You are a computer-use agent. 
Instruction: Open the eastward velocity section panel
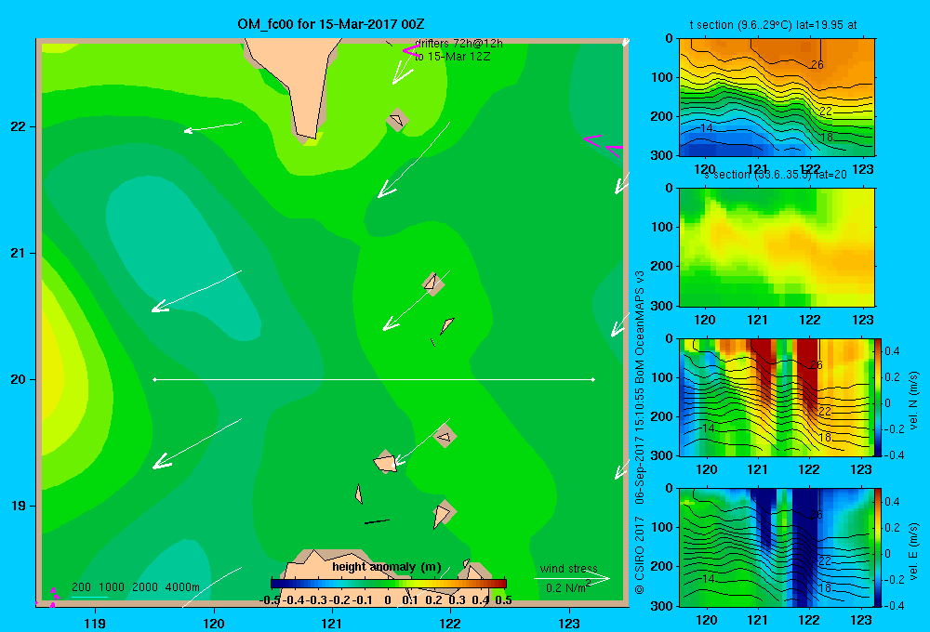coord(777,547)
